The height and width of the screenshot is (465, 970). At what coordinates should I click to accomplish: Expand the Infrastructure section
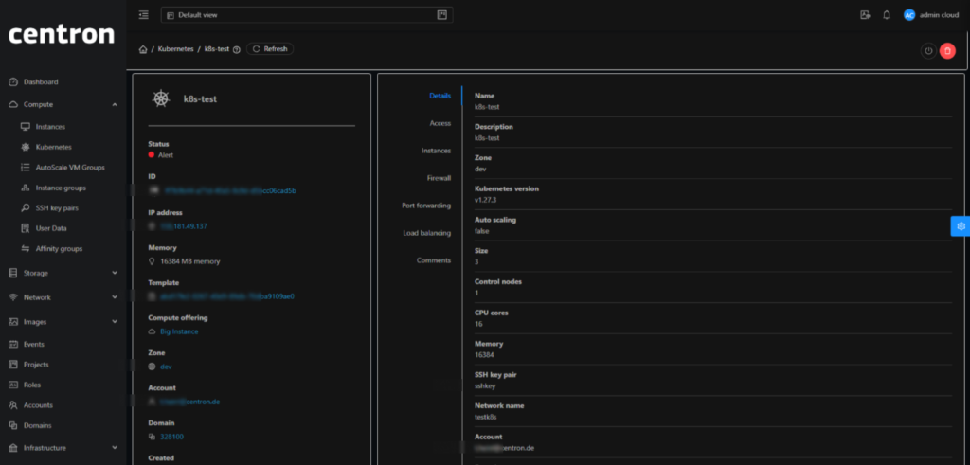[63, 448]
